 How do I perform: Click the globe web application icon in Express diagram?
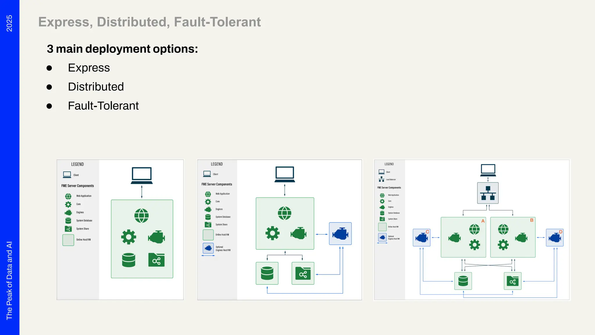pos(141,216)
